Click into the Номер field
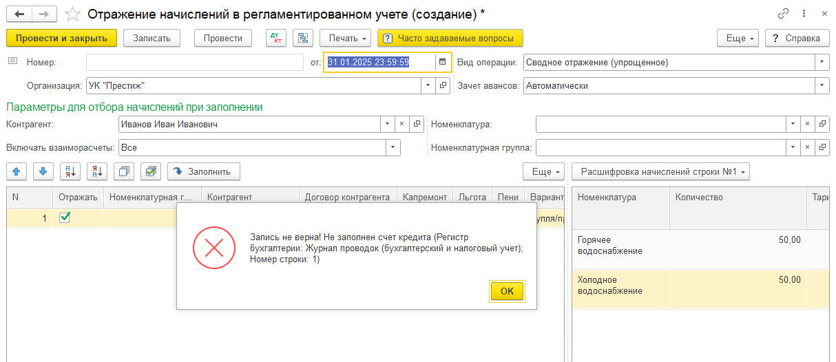 [194, 63]
